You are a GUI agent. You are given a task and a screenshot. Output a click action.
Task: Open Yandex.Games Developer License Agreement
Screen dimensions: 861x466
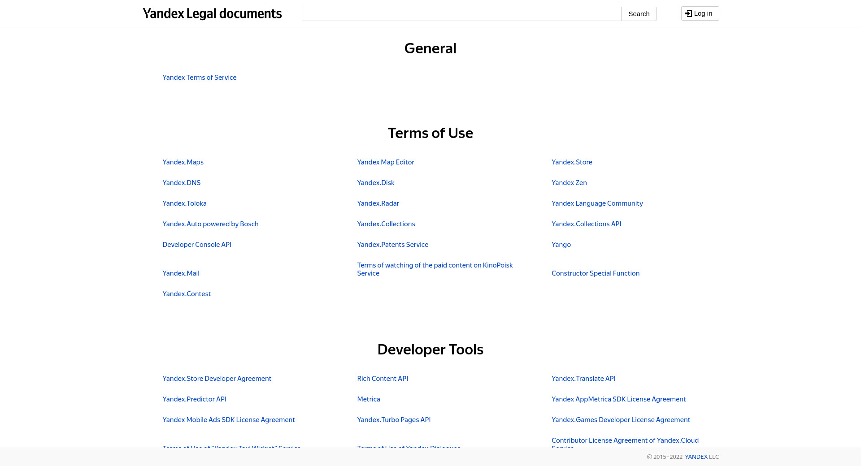click(621, 420)
